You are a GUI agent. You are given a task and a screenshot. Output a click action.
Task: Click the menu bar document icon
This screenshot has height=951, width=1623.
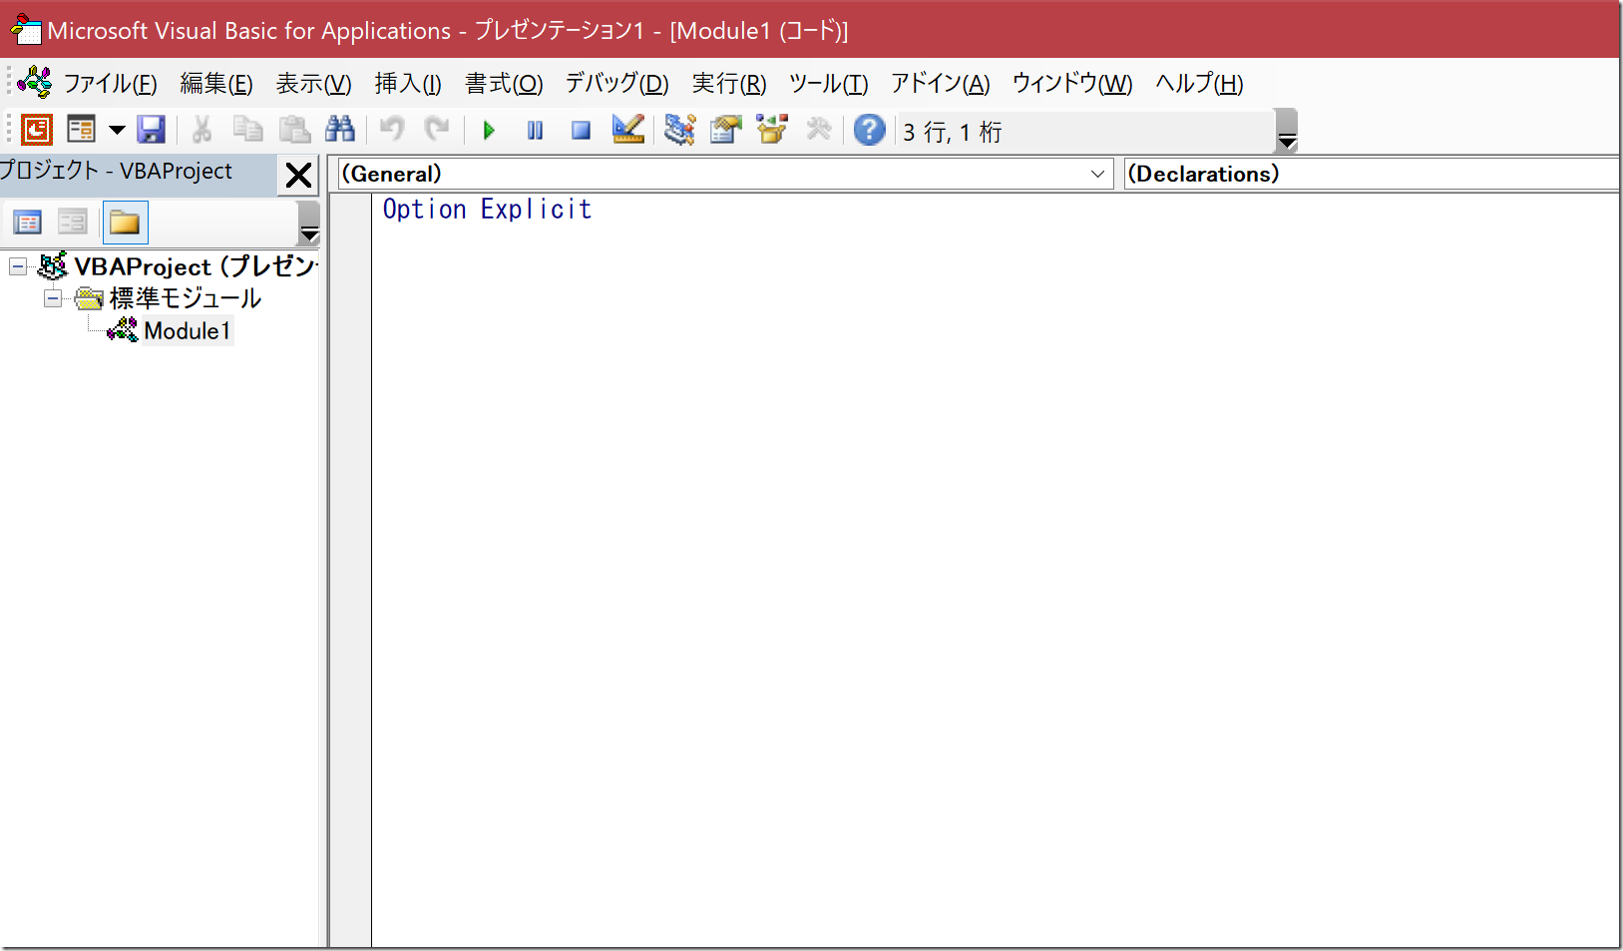[35, 82]
